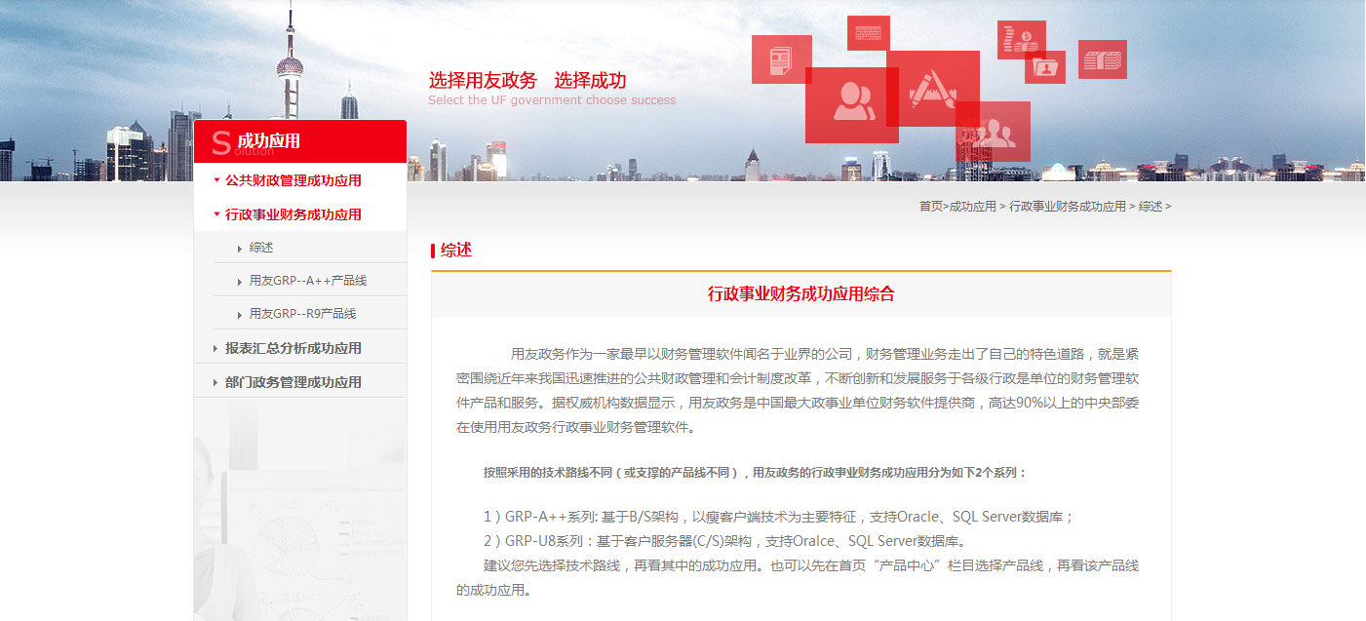Click the line starting 2）GRP-U8系列
1366x621 pixels.
[x=724, y=541]
